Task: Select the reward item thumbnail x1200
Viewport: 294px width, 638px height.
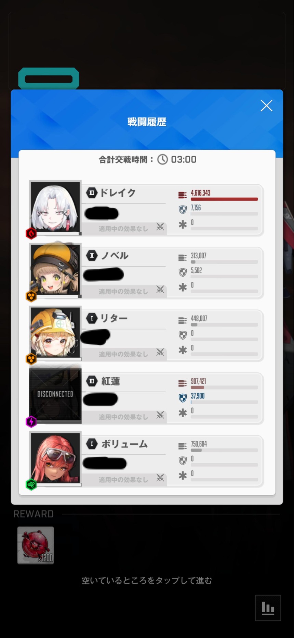Action: (36, 545)
